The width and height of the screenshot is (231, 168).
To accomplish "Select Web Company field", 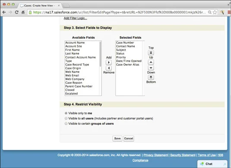I will click(75, 79).
